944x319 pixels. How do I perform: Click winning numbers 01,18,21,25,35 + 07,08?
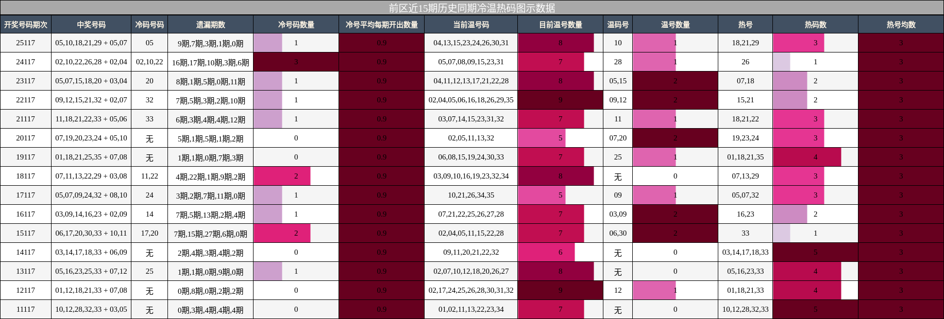(x=91, y=157)
